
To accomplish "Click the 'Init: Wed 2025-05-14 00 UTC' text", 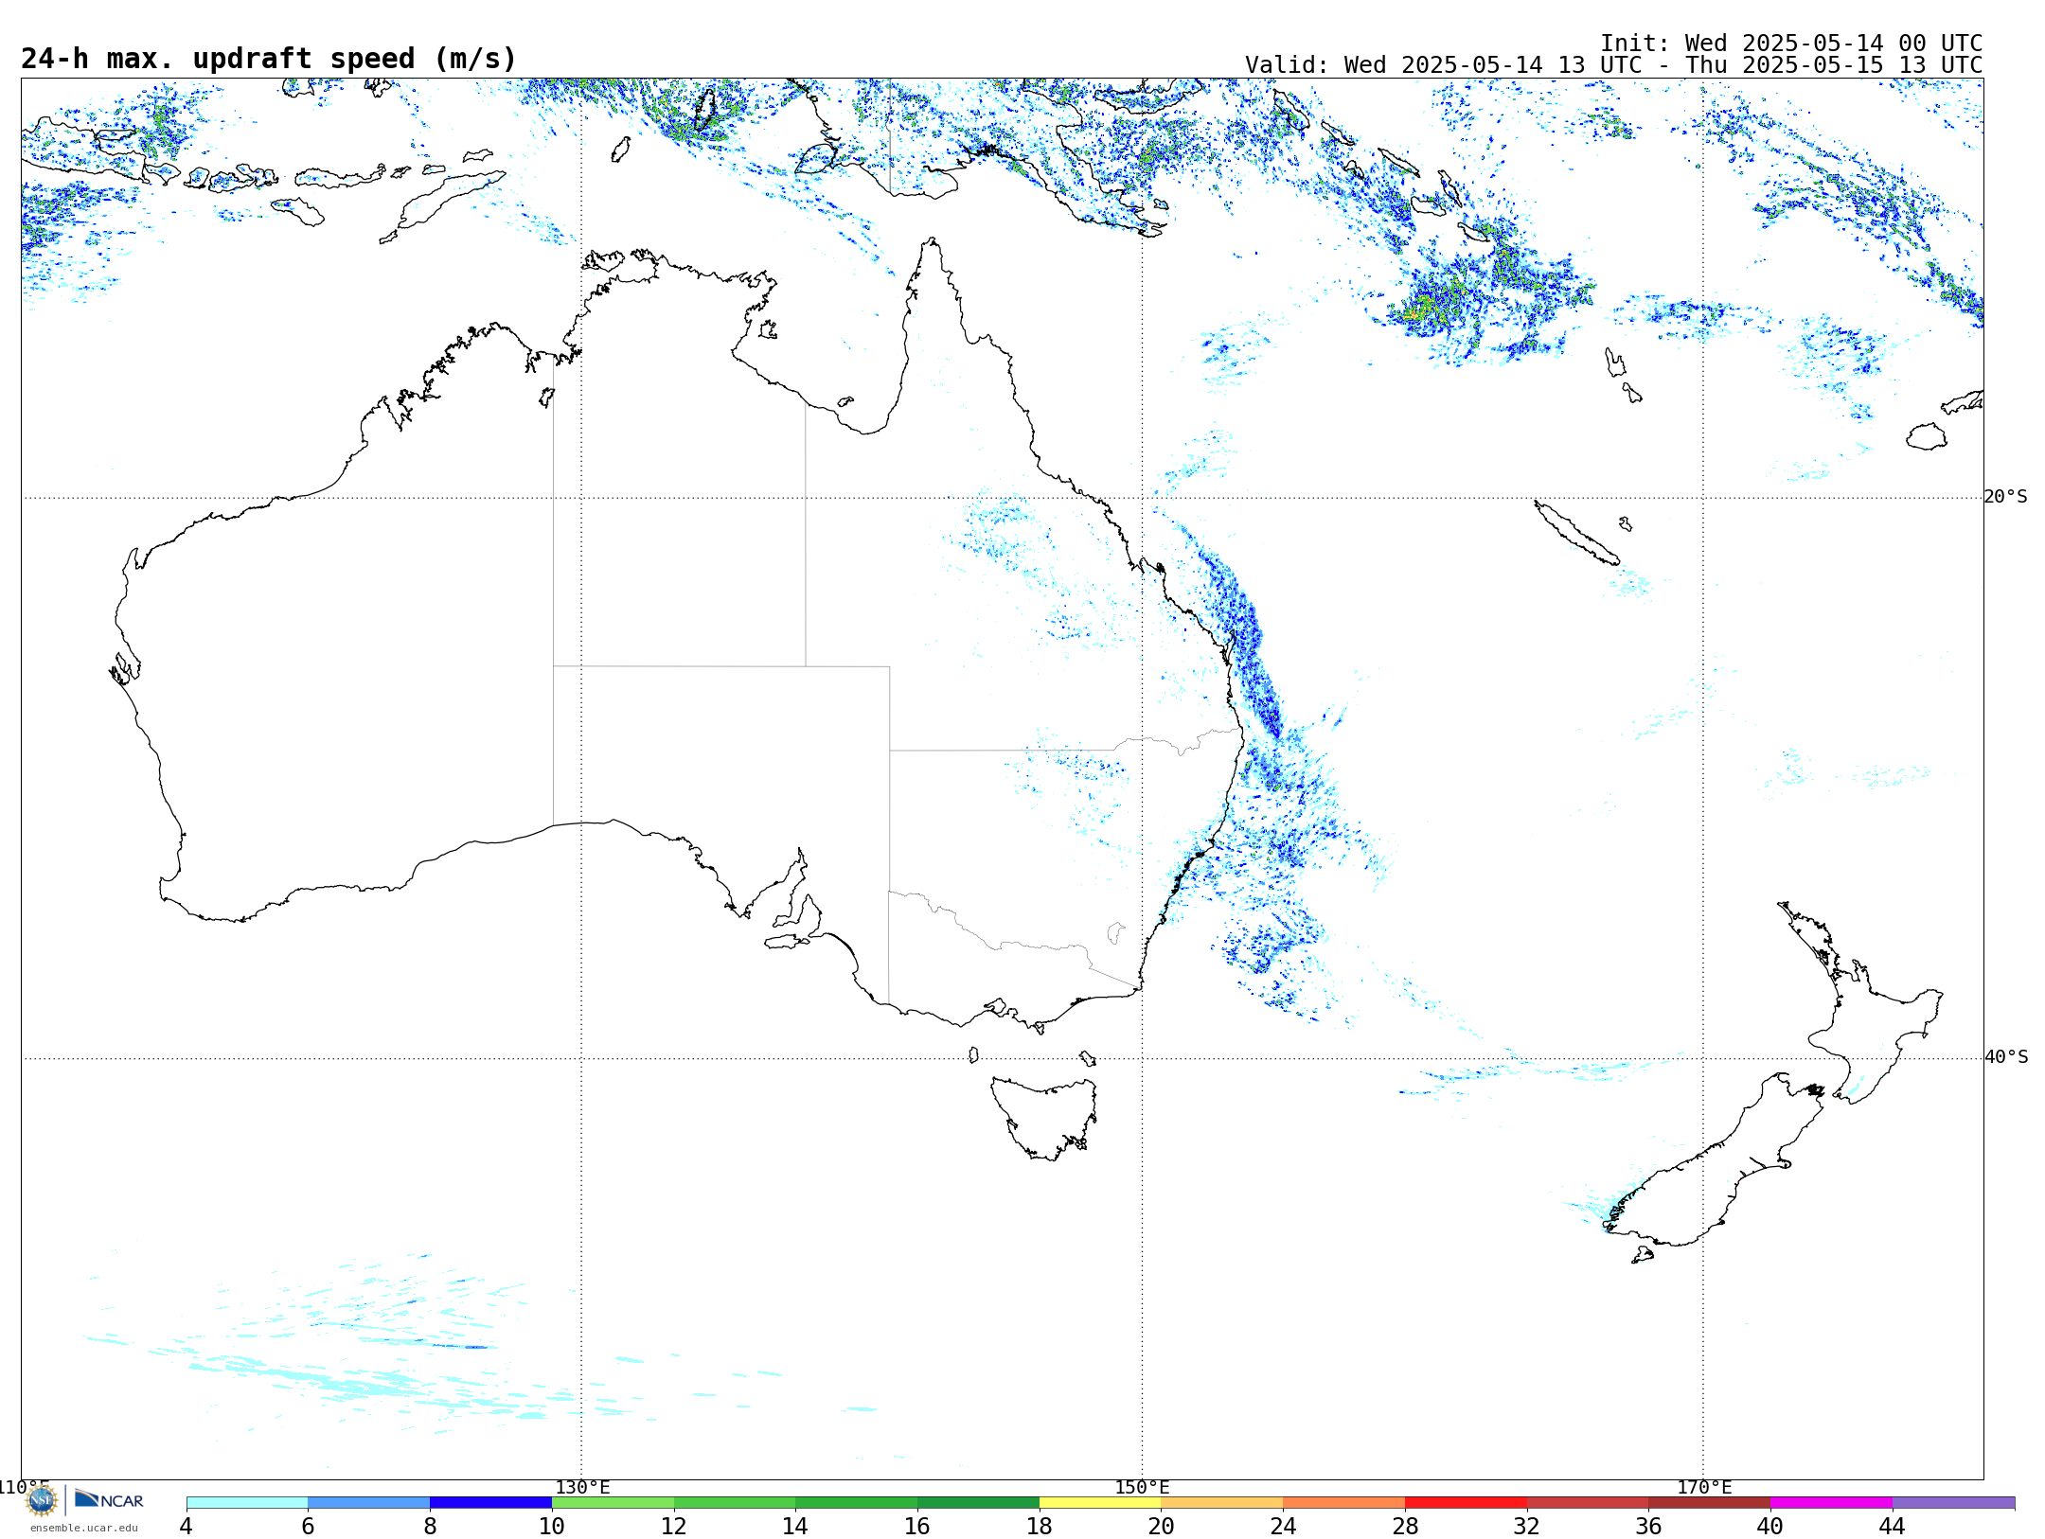I will pos(1791,44).
